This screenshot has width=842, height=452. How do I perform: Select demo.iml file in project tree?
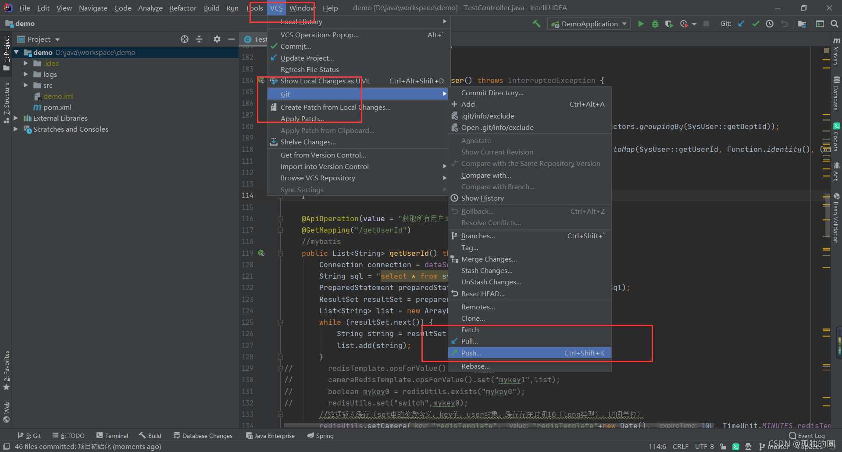tap(58, 96)
